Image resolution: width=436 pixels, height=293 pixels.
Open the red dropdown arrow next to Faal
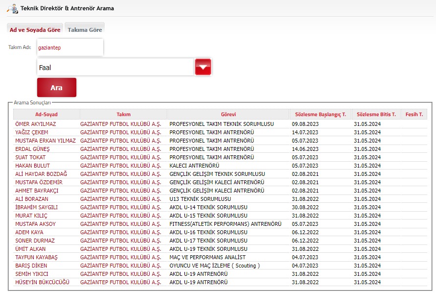pyautogui.click(x=203, y=67)
